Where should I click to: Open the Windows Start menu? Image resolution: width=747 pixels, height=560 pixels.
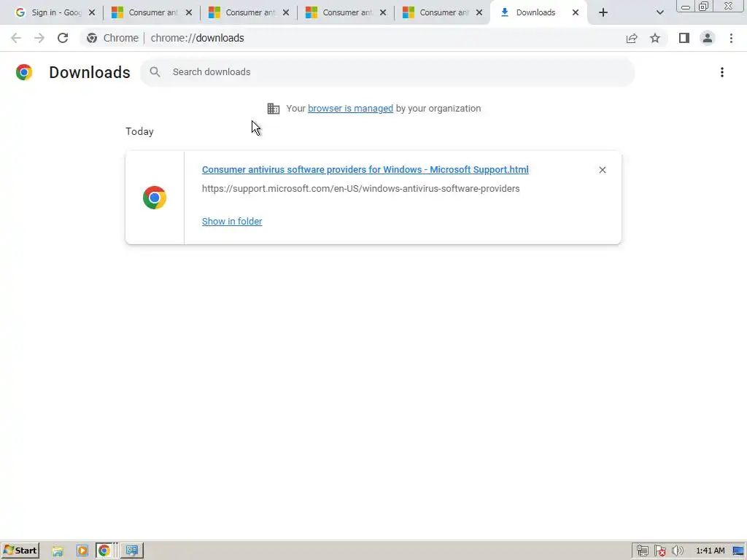coord(20,551)
